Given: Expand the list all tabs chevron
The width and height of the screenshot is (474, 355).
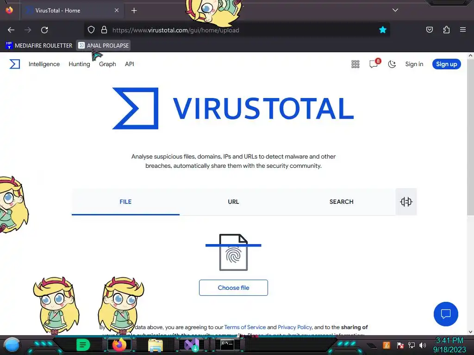Looking at the screenshot, I should [395, 10].
